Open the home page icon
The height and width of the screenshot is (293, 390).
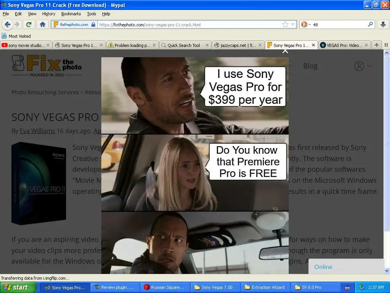click(43, 24)
